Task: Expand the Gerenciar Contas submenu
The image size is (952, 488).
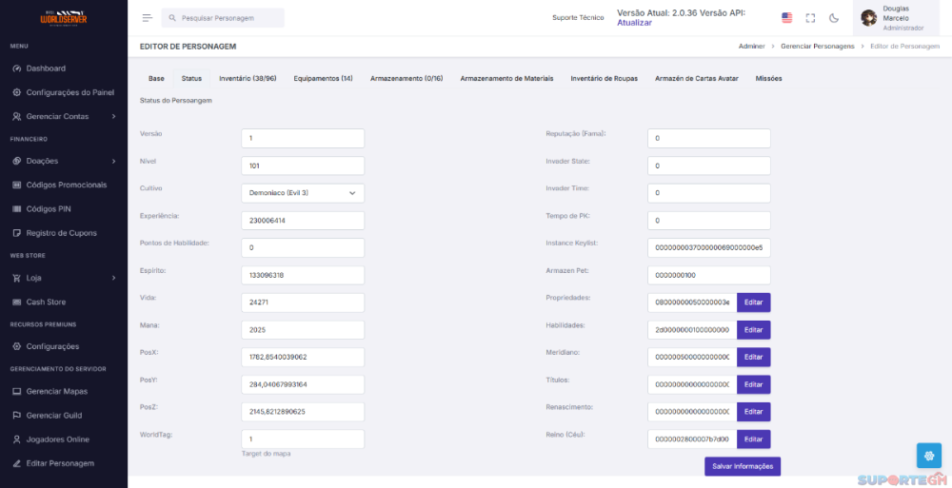Action: pyautogui.click(x=63, y=116)
